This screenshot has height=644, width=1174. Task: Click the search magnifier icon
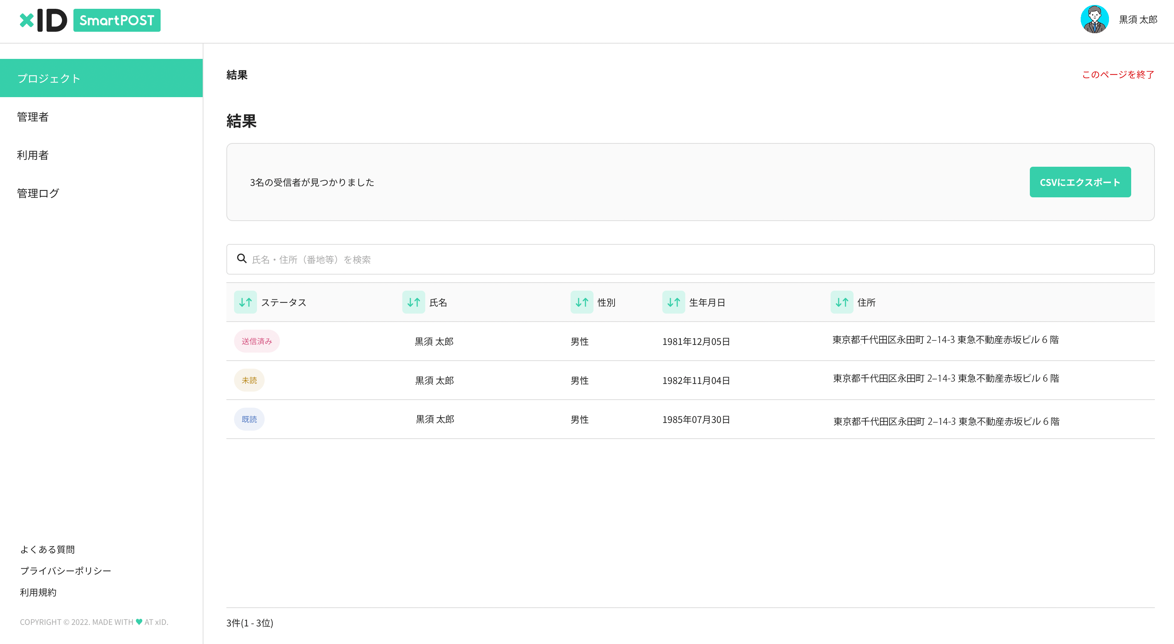click(x=242, y=259)
